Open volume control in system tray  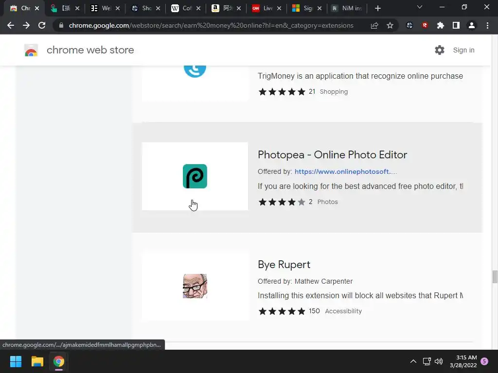pos(439,361)
